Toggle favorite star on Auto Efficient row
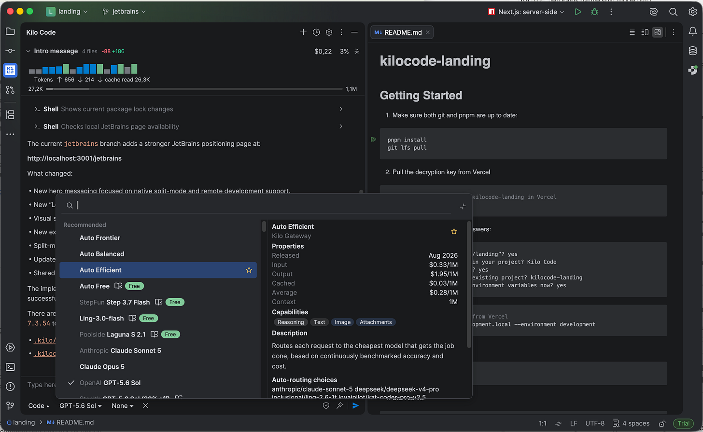The width and height of the screenshot is (703, 432). click(249, 270)
